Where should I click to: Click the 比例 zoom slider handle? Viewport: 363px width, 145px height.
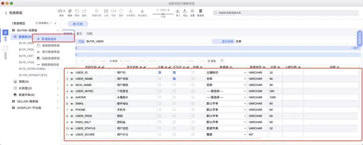click(x=163, y=14)
